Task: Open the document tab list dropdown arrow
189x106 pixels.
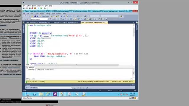Action: tap(134, 22)
